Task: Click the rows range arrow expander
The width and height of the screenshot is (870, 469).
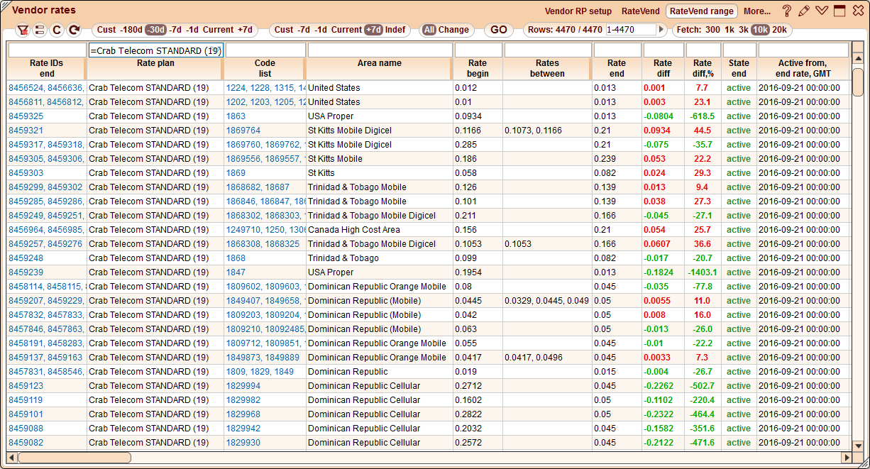Action: pos(661,30)
